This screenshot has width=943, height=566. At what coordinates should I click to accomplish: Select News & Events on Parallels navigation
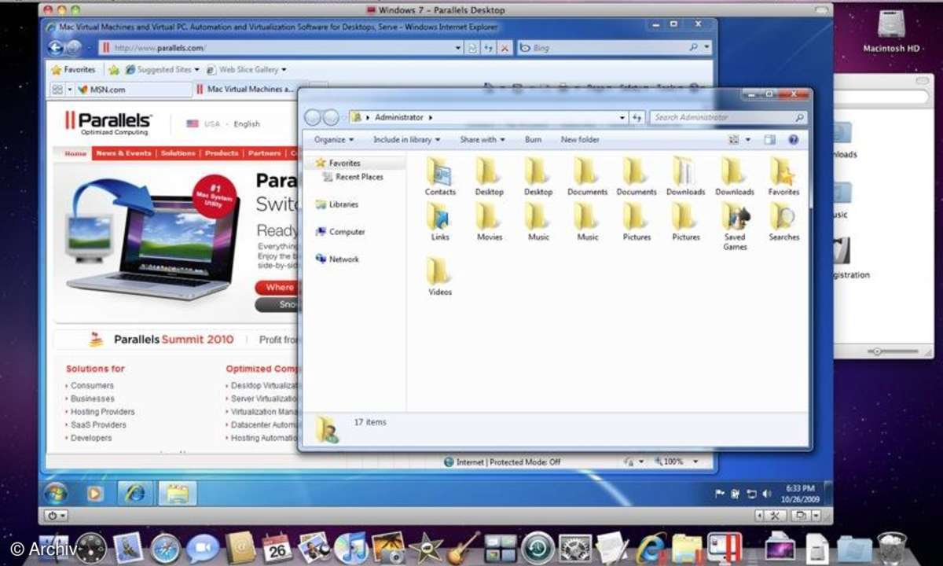(123, 153)
